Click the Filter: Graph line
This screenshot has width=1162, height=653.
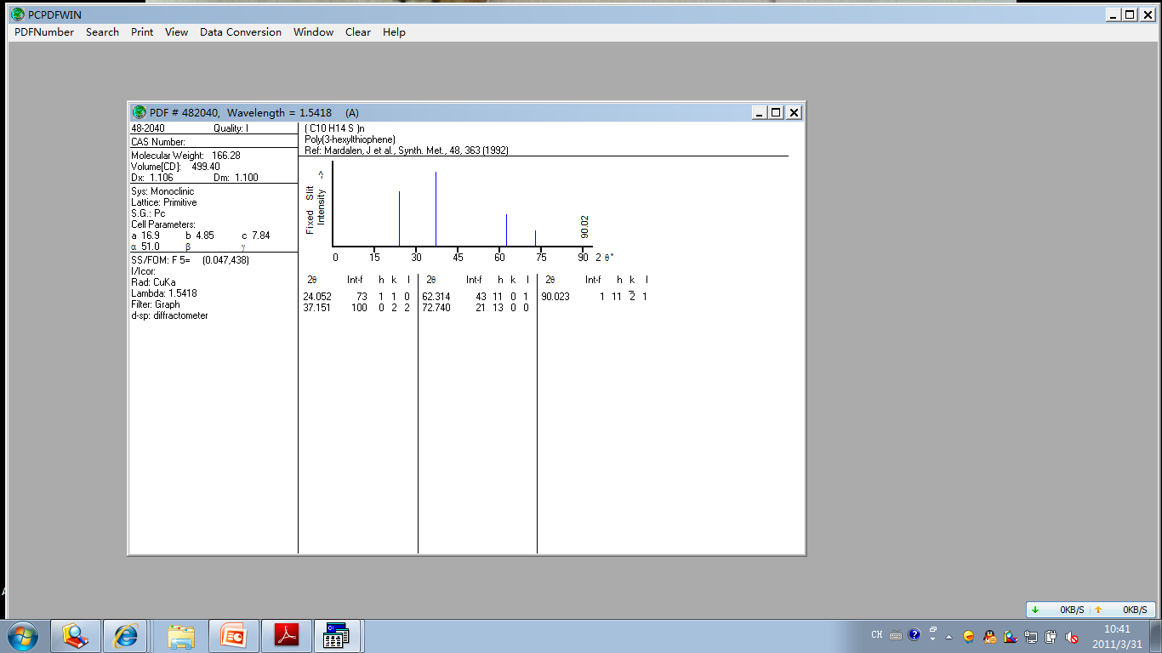coord(156,304)
